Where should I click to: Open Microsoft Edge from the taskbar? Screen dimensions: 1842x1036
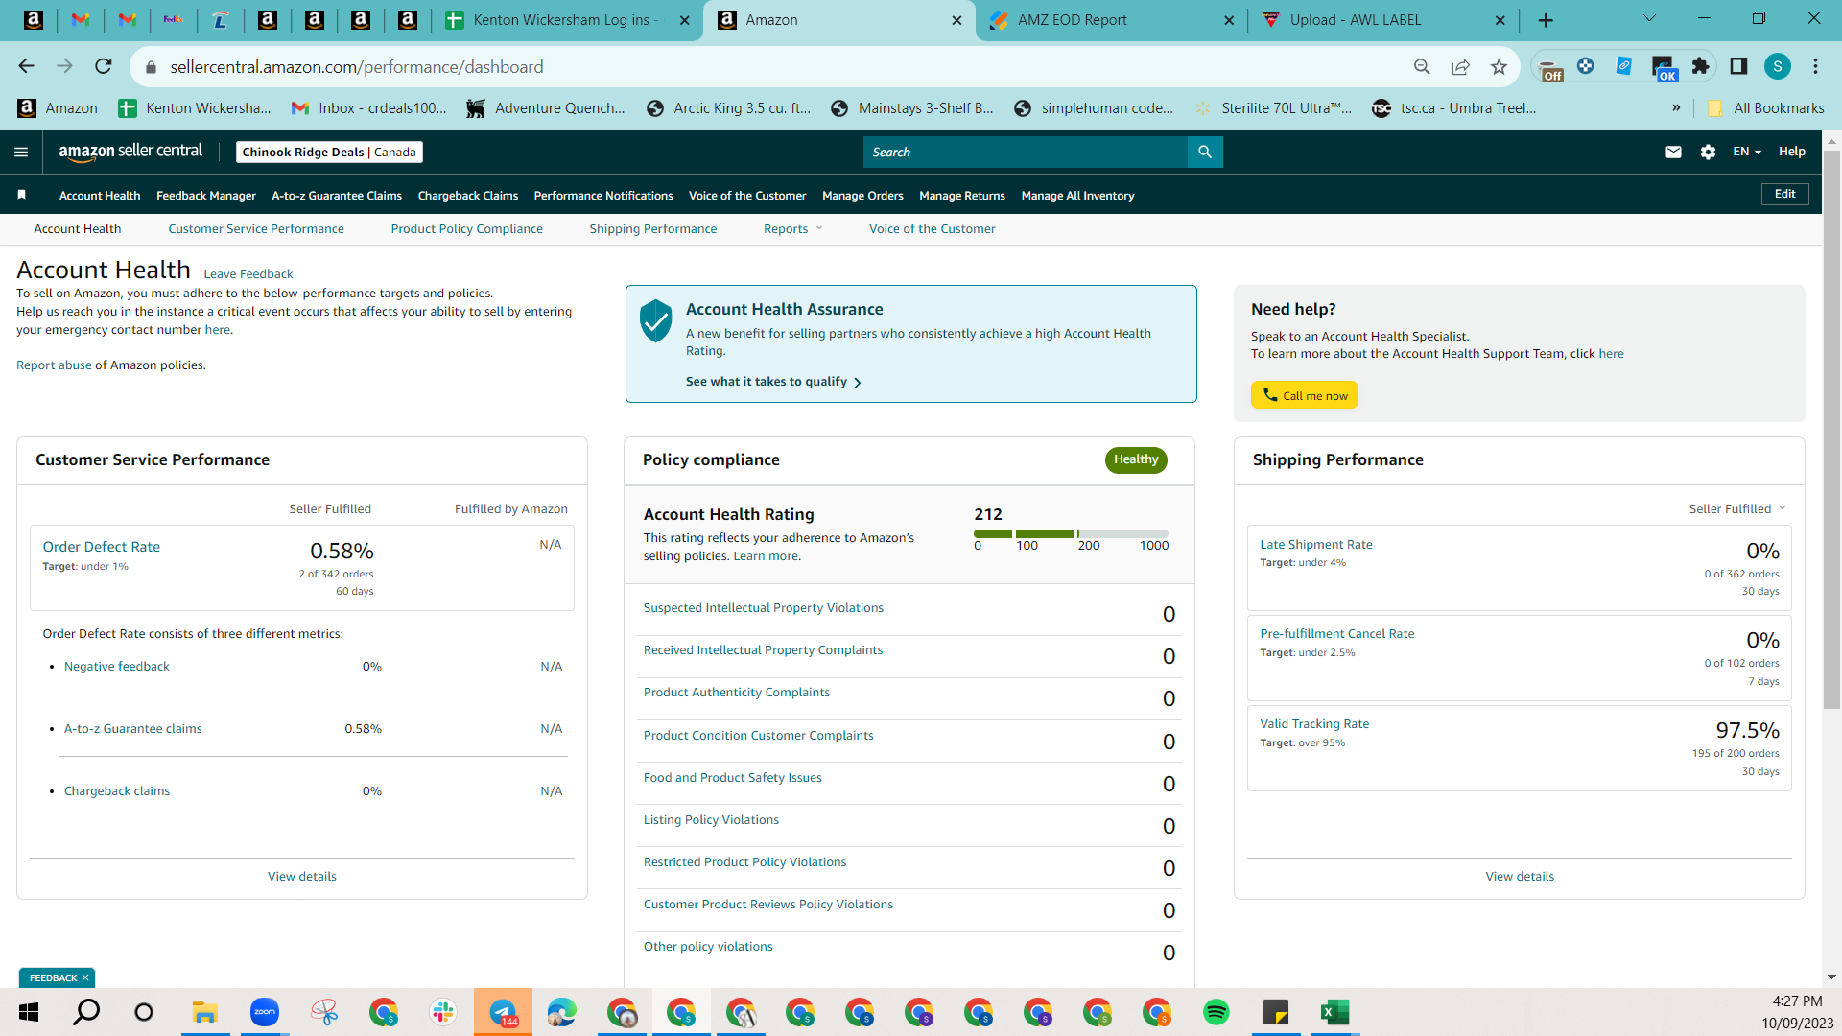coord(561,1012)
